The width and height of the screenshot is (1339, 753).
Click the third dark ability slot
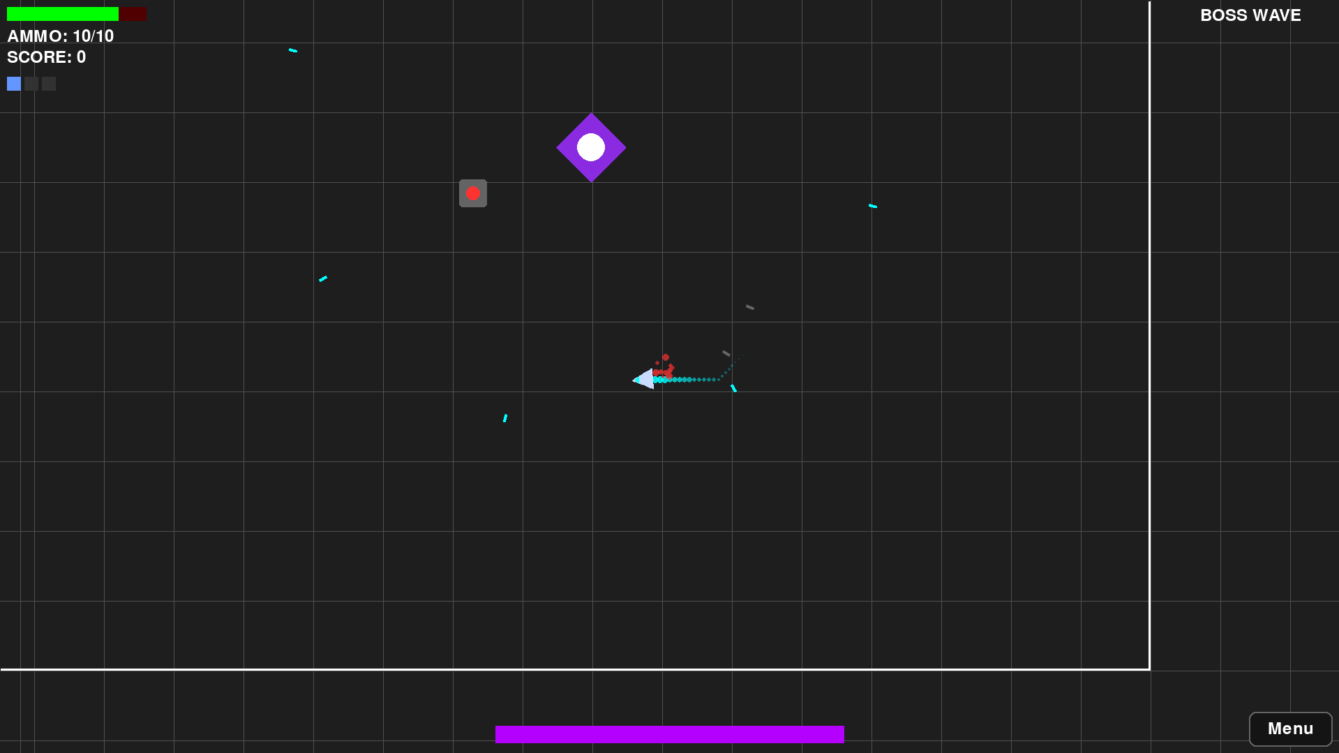click(49, 84)
